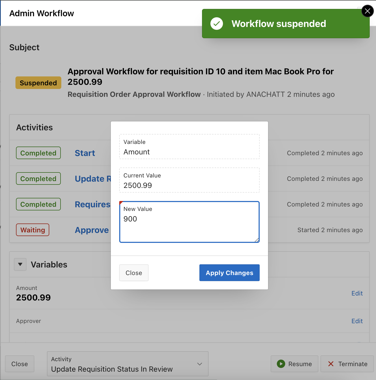Click the Current Value display field

pyautogui.click(x=189, y=180)
